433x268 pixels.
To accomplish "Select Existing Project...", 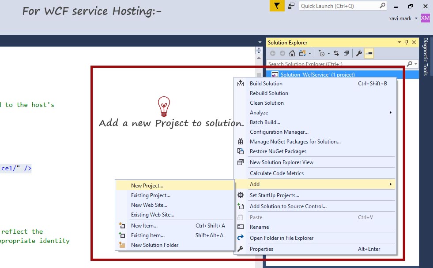I will tap(174, 195).
